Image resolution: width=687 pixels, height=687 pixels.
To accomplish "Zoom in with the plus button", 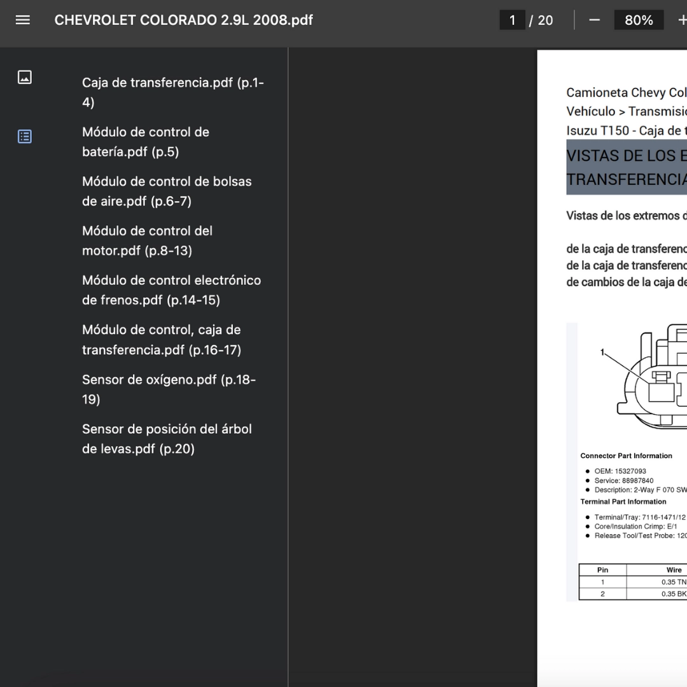I will click(681, 20).
